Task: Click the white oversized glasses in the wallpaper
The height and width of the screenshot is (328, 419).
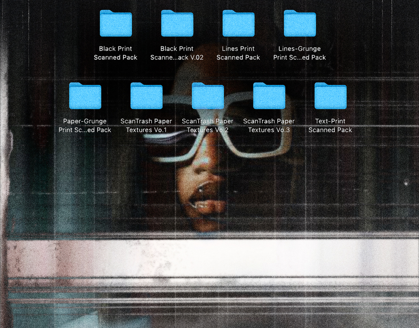Action: 218,128
